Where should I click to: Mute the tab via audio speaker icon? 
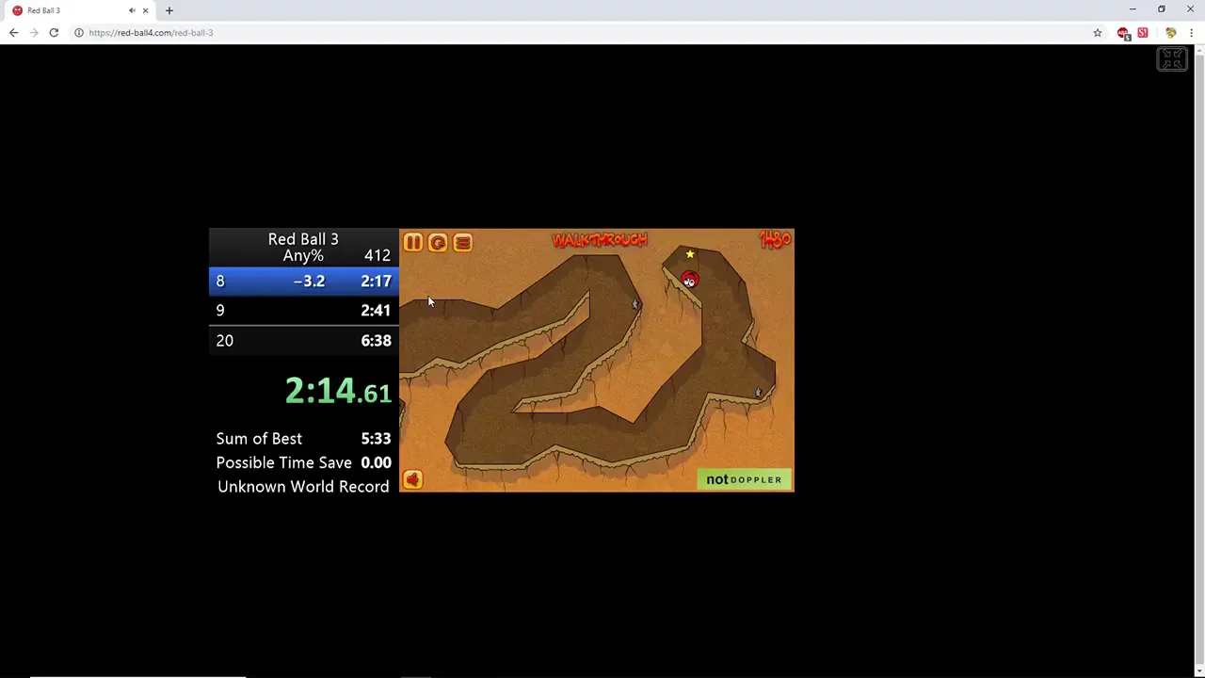132,10
